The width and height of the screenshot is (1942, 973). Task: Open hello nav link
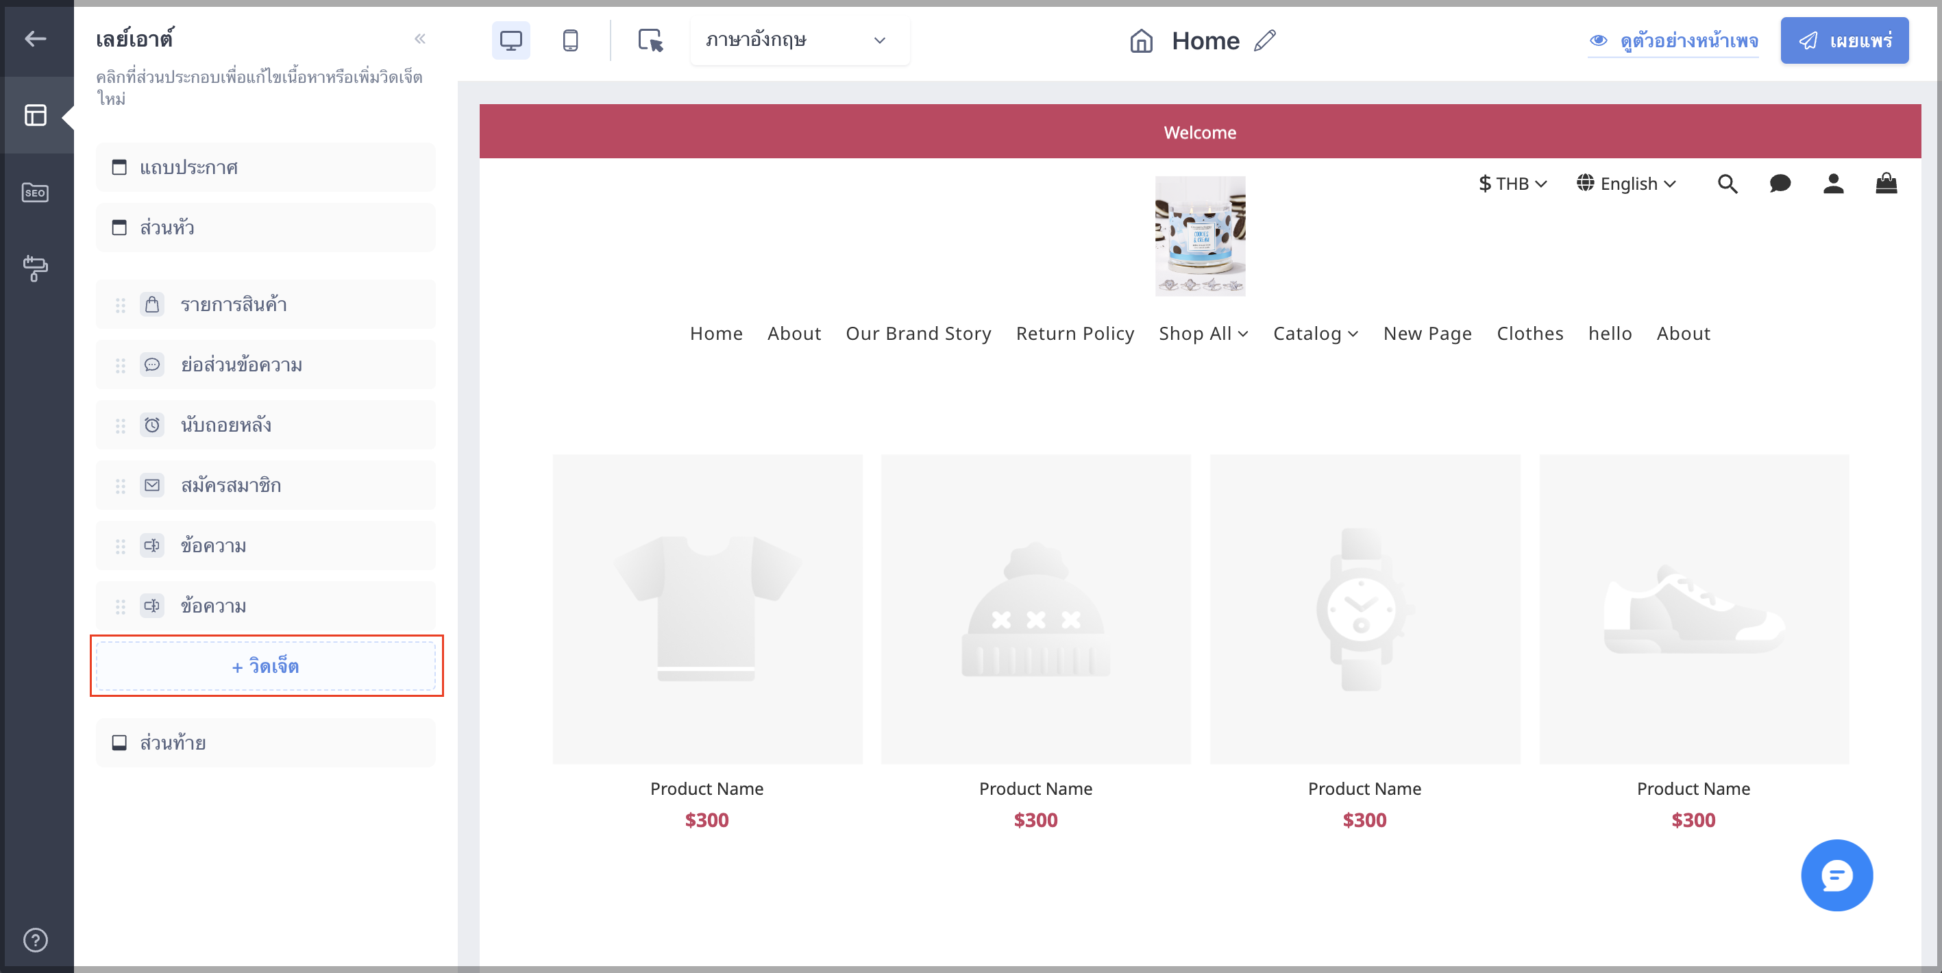point(1610,333)
